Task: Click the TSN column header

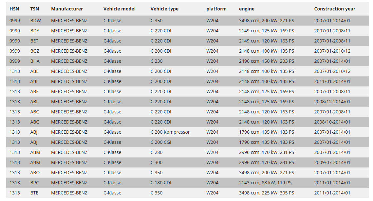Action: pyautogui.click(x=35, y=9)
